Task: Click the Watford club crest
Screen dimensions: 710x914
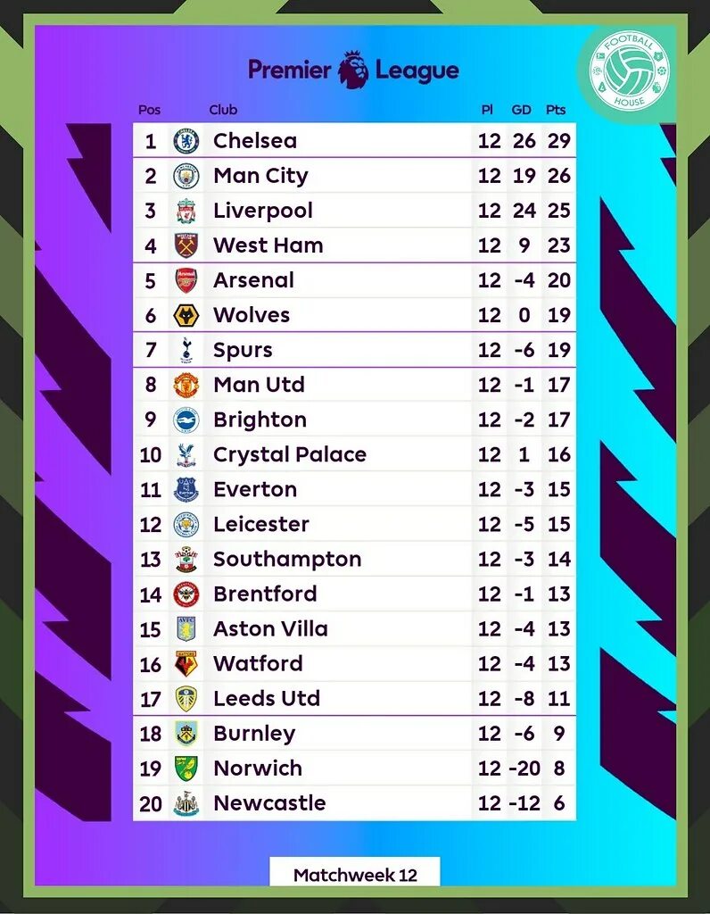Action: click(x=186, y=664)
